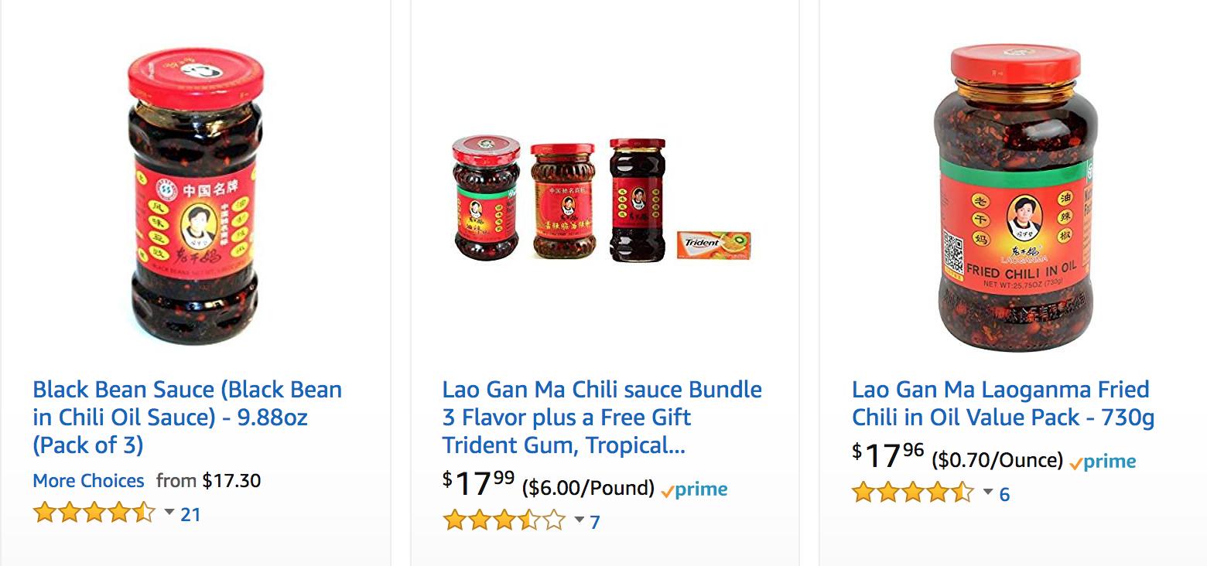Click the Prime badge next to $17.99

[694, 489]
